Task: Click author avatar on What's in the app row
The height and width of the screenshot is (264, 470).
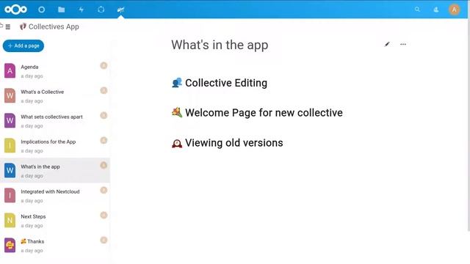Action: click(x=104, y=165)
